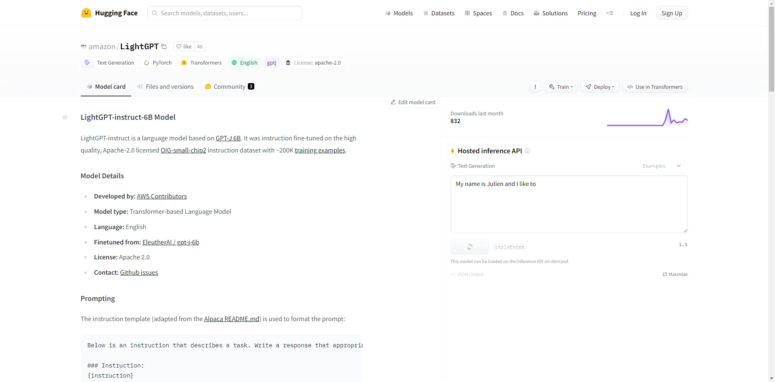Like the LightGPT model
The height and width of the screenshot is (382, 775).
184,46
